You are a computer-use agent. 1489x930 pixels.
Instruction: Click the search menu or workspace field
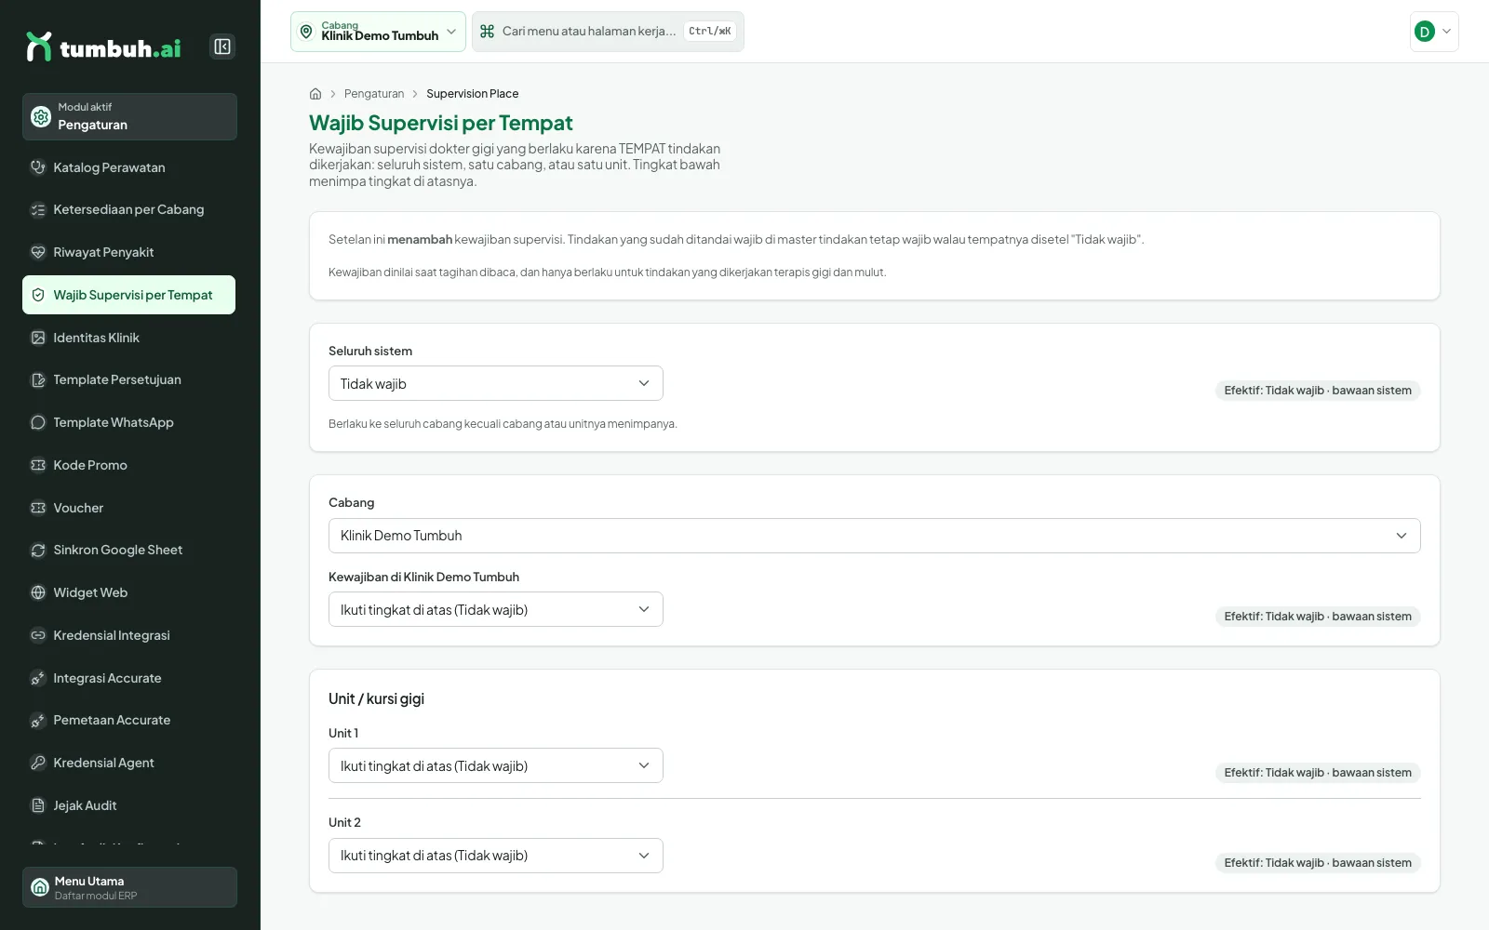point(608,32)
